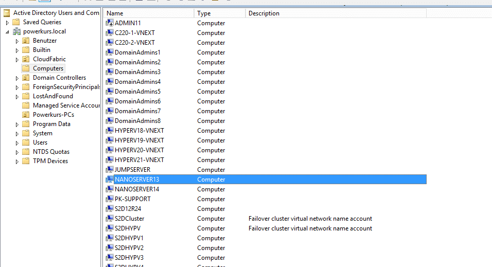This screenshot has height=267, width=492.
Task: Click the HYPERV20-VNEXT computer icon
Action: click(x=109, y=150)
